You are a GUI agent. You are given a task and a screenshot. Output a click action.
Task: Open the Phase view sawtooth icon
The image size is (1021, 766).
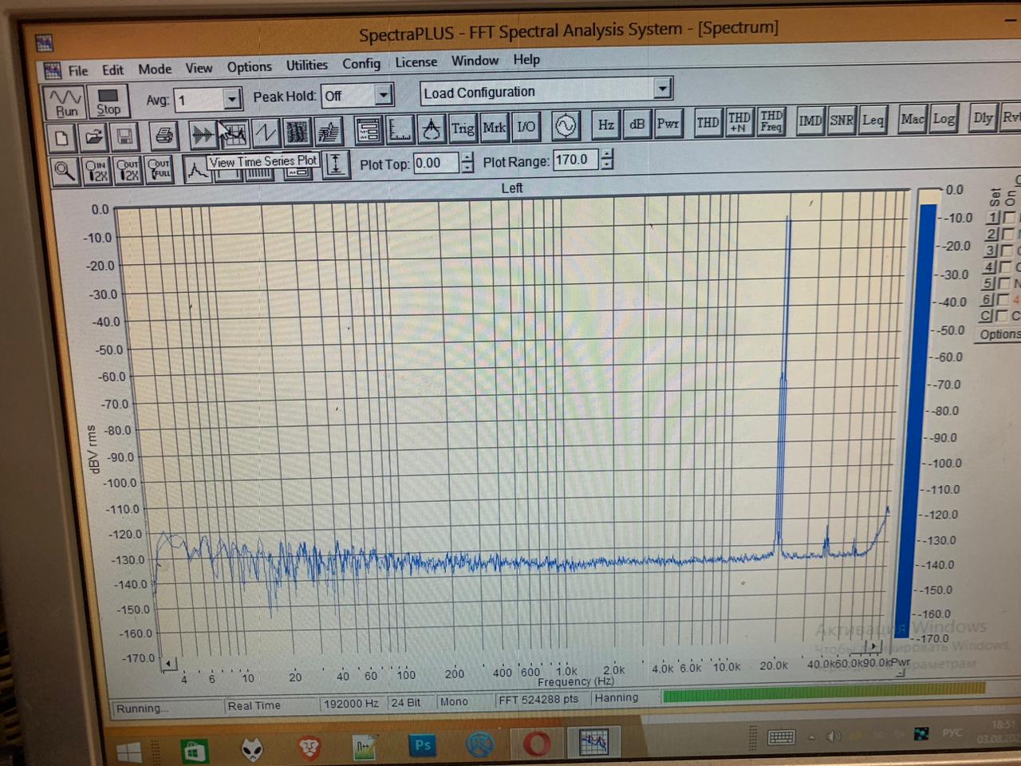265,132
